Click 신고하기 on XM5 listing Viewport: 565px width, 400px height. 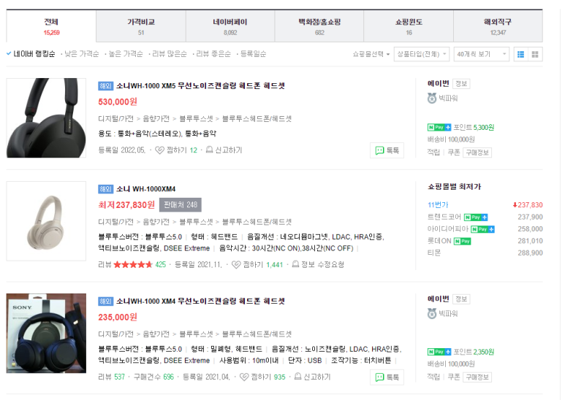[229, 150]
